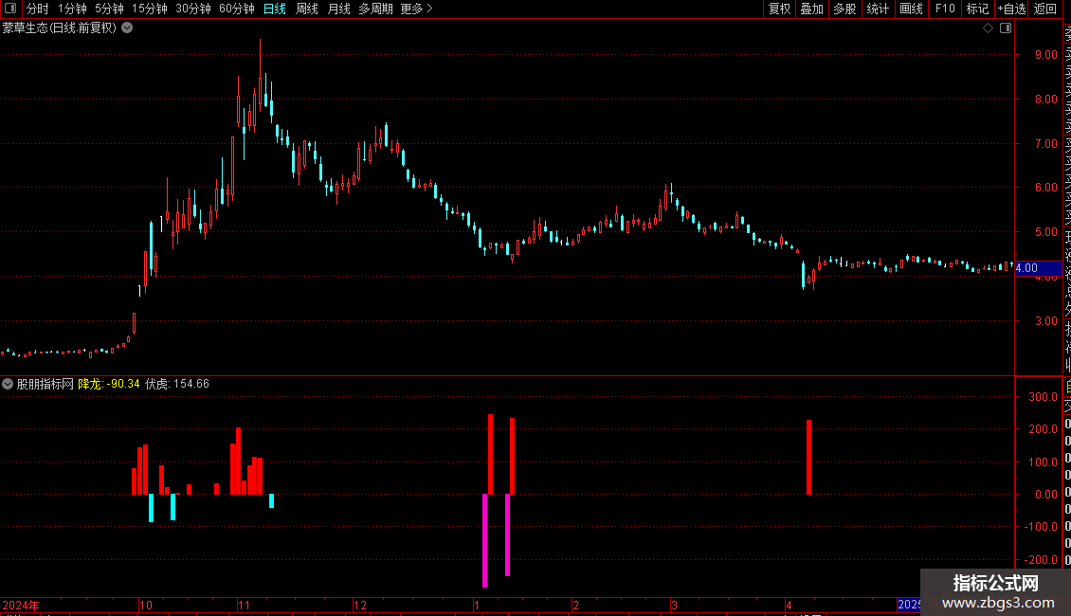Expand the 更多 periods menu
This screenshot has width=1071, height=616.
coord(416,9)
